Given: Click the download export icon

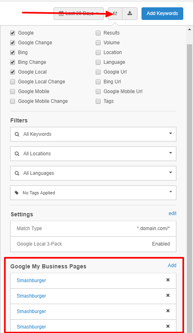Looking at the screenshot, I should pos(130,13).
